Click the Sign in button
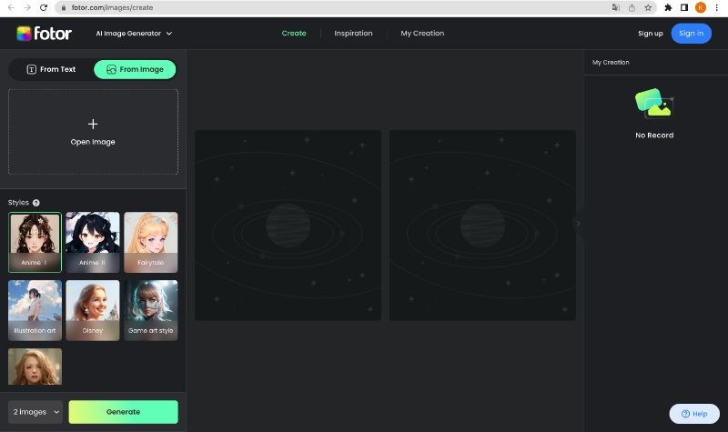 point(691,34)
